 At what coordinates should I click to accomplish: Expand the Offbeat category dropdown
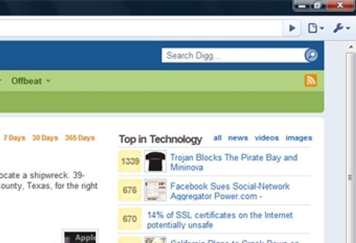[x=31, y=81]
